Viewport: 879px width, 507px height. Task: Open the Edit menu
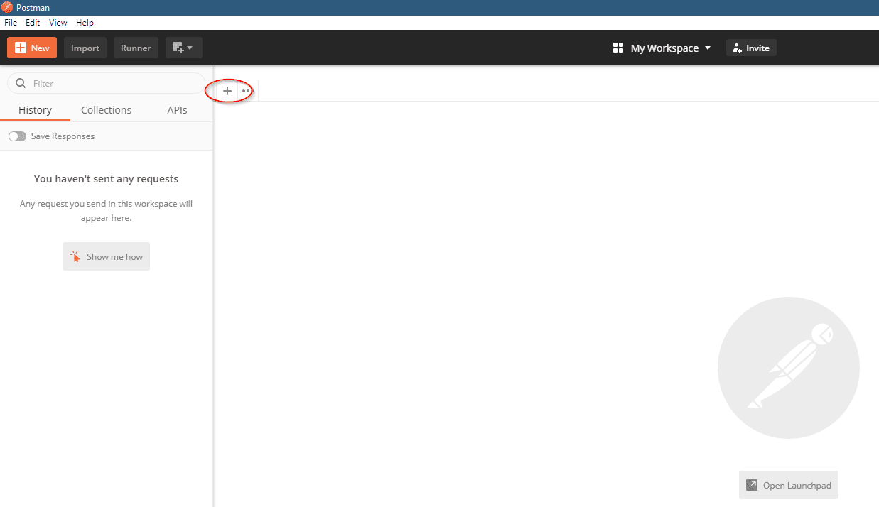33,23
